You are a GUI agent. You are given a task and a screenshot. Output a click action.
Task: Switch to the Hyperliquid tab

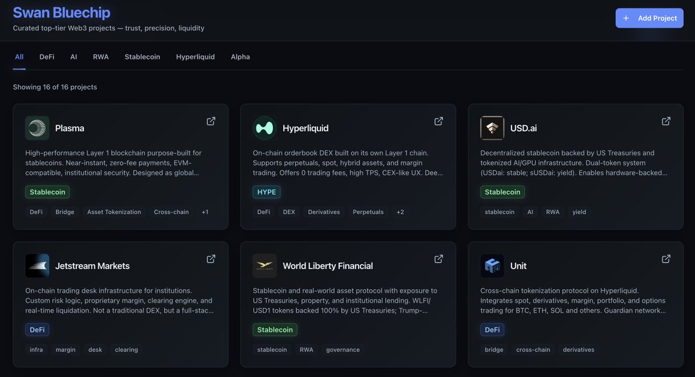pyautogui.click(x=195, y=57)
